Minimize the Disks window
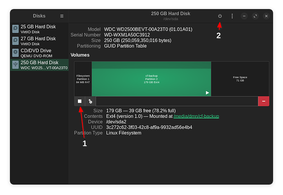The image size is (283, 195). tap(244, 16)
